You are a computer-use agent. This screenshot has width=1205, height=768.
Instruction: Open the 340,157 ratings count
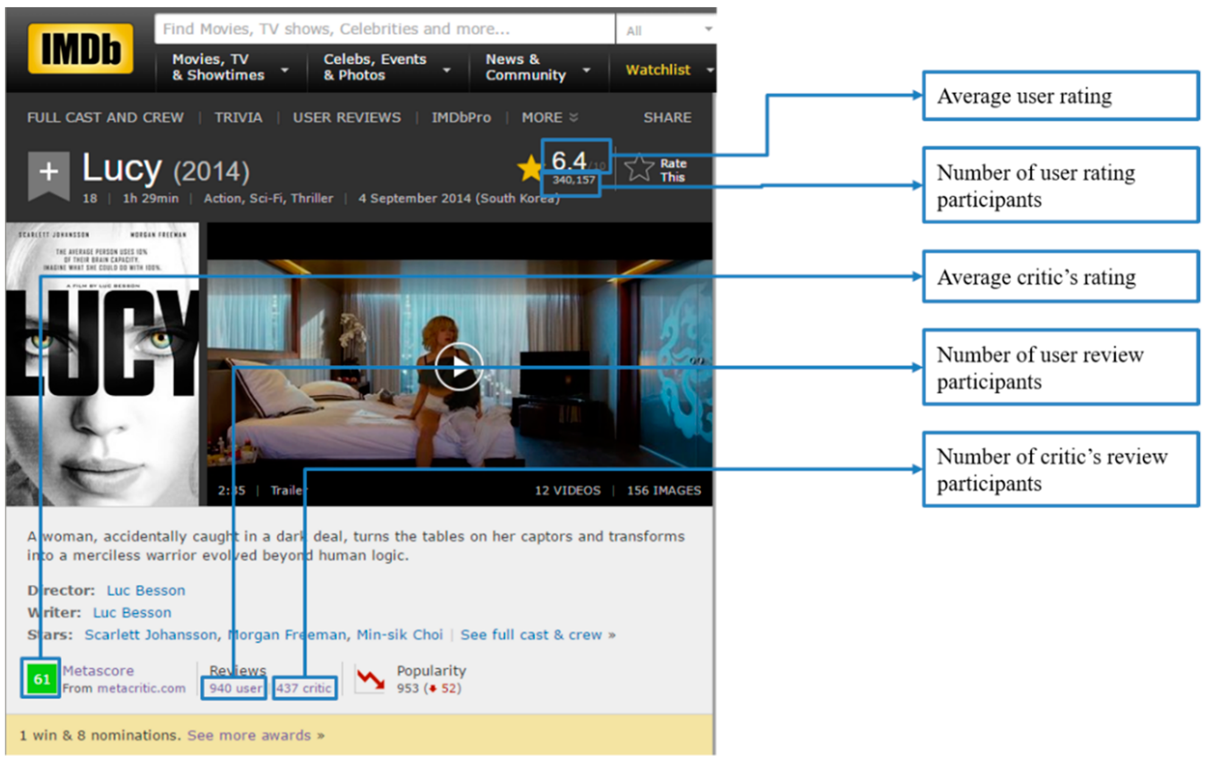573,180
